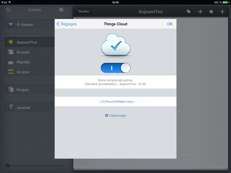This screenshot has width=231, height=173.
Task: Tap the "iPad" label in status bar
Action: (x=4, y=2)
